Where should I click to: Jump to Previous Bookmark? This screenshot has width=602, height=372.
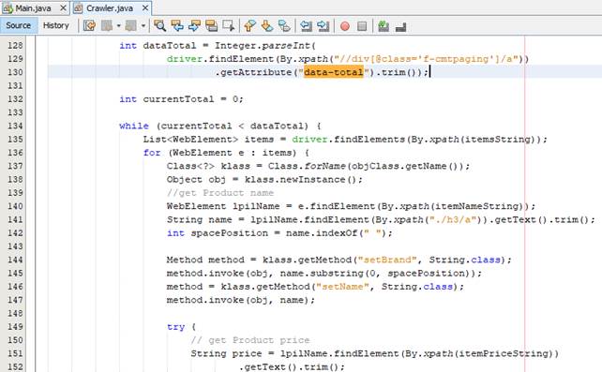pos(249,25)
